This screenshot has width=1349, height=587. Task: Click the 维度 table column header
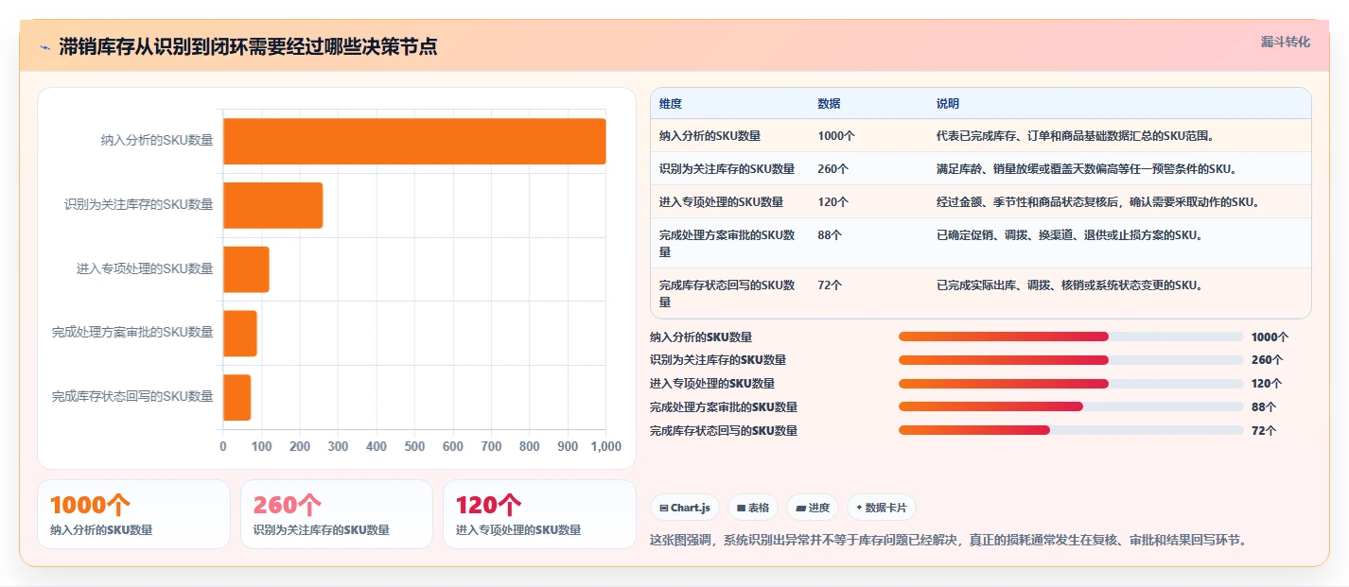tap(671, 104)
